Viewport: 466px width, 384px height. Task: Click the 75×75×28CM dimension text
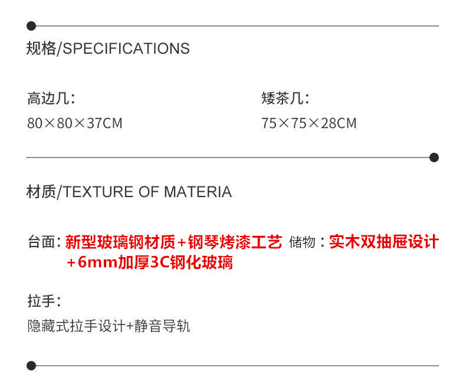309,124
